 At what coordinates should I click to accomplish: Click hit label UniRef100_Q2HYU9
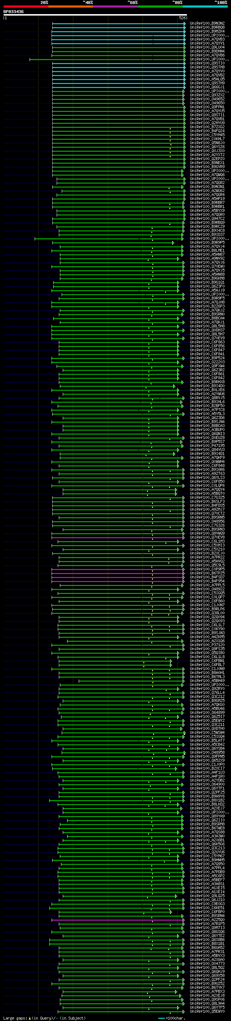tap(207, 123)
